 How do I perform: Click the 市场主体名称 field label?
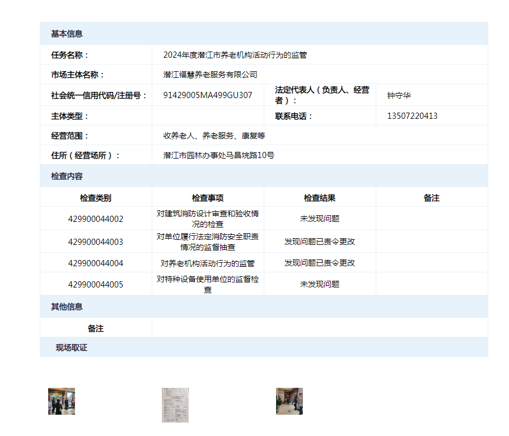(x=77, y=75)
